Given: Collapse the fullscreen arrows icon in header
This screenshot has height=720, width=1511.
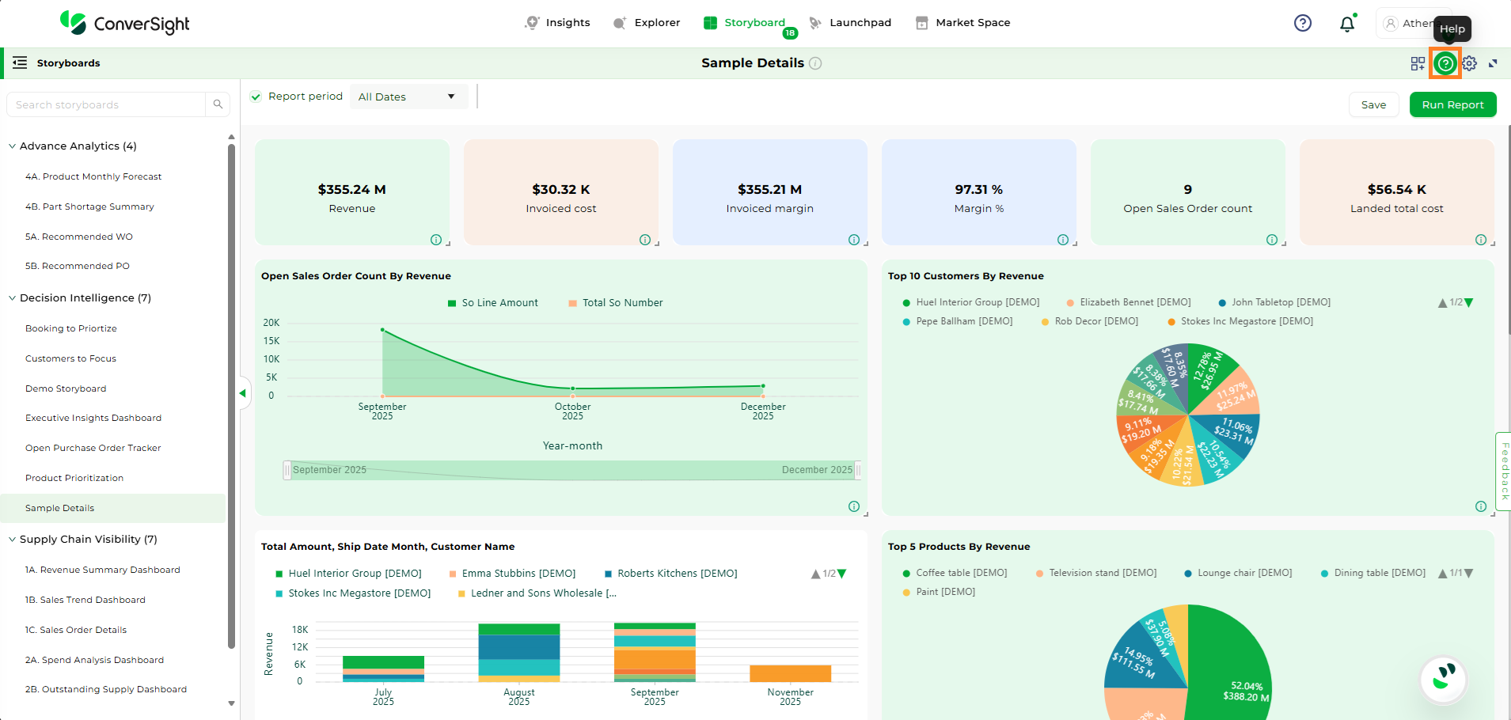Looking at the screenshot, I should pyautogui.click(x=1493, y=63).
